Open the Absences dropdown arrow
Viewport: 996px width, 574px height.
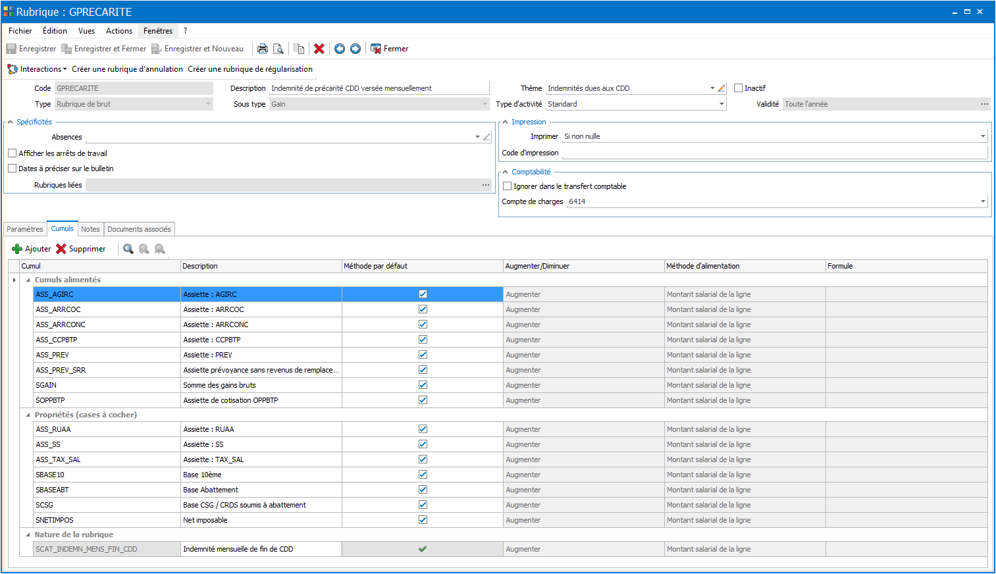477,137
